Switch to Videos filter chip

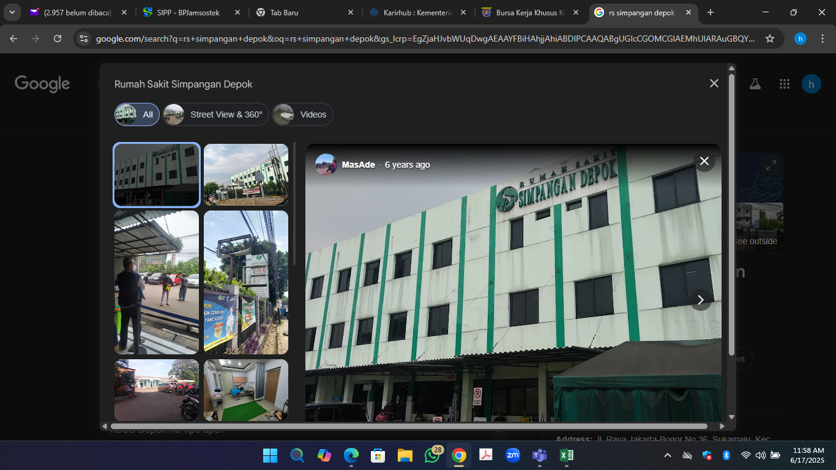point(303,114)
